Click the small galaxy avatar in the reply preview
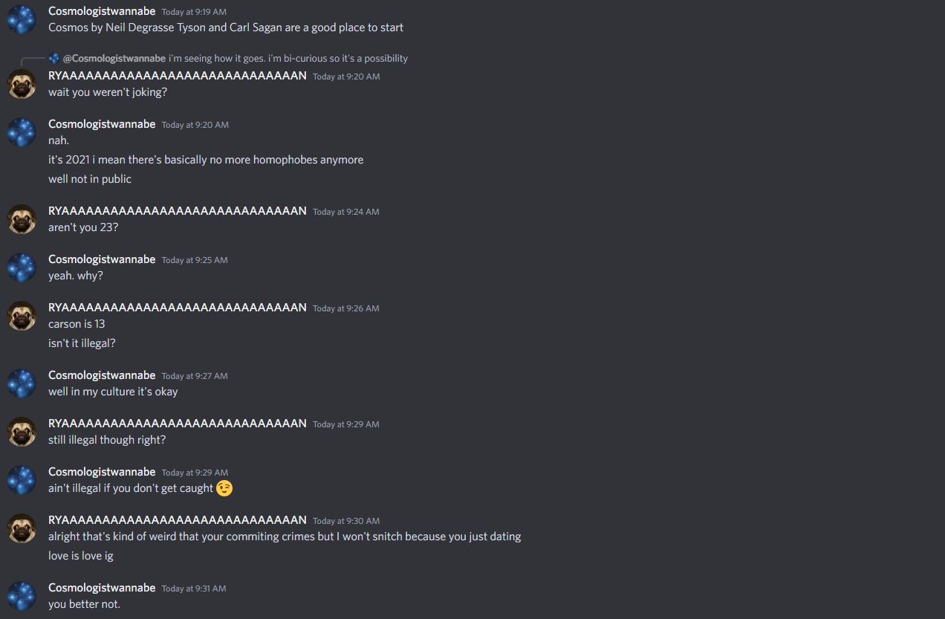The image size is (945, 619). click(x=54, y=58)
